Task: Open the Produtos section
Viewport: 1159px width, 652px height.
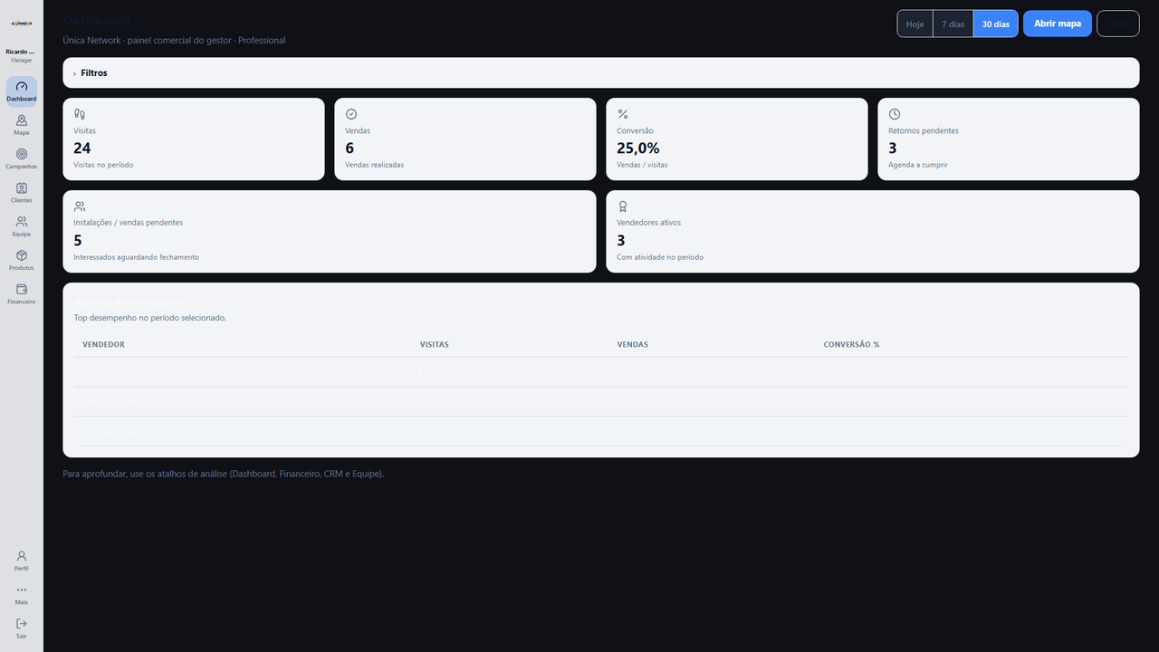Action: [22, 261]
